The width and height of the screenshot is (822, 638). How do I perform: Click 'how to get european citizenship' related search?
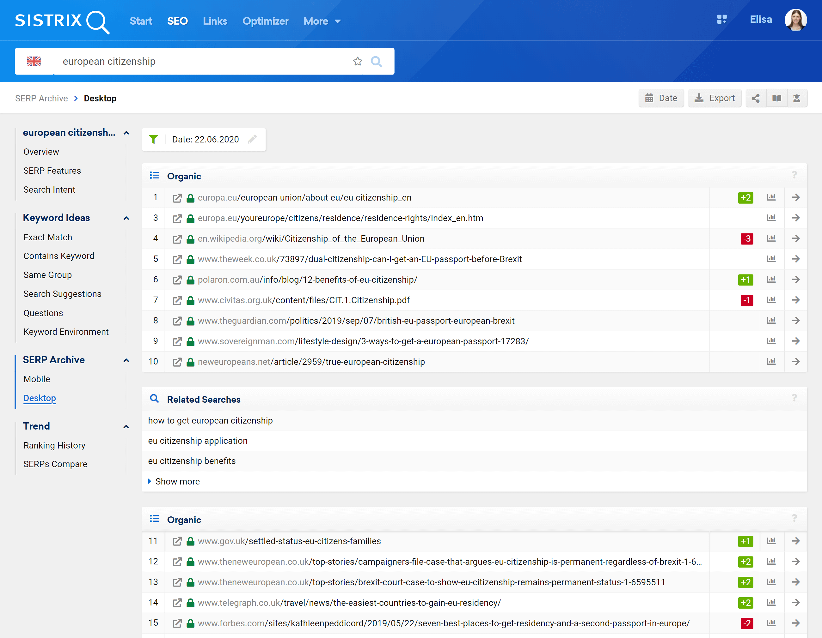tap(210, 421)
